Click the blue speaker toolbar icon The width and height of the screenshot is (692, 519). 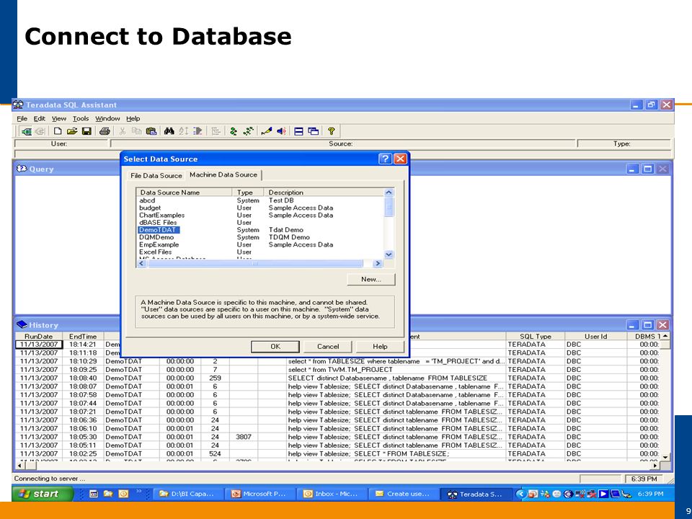tap(281, 131)
